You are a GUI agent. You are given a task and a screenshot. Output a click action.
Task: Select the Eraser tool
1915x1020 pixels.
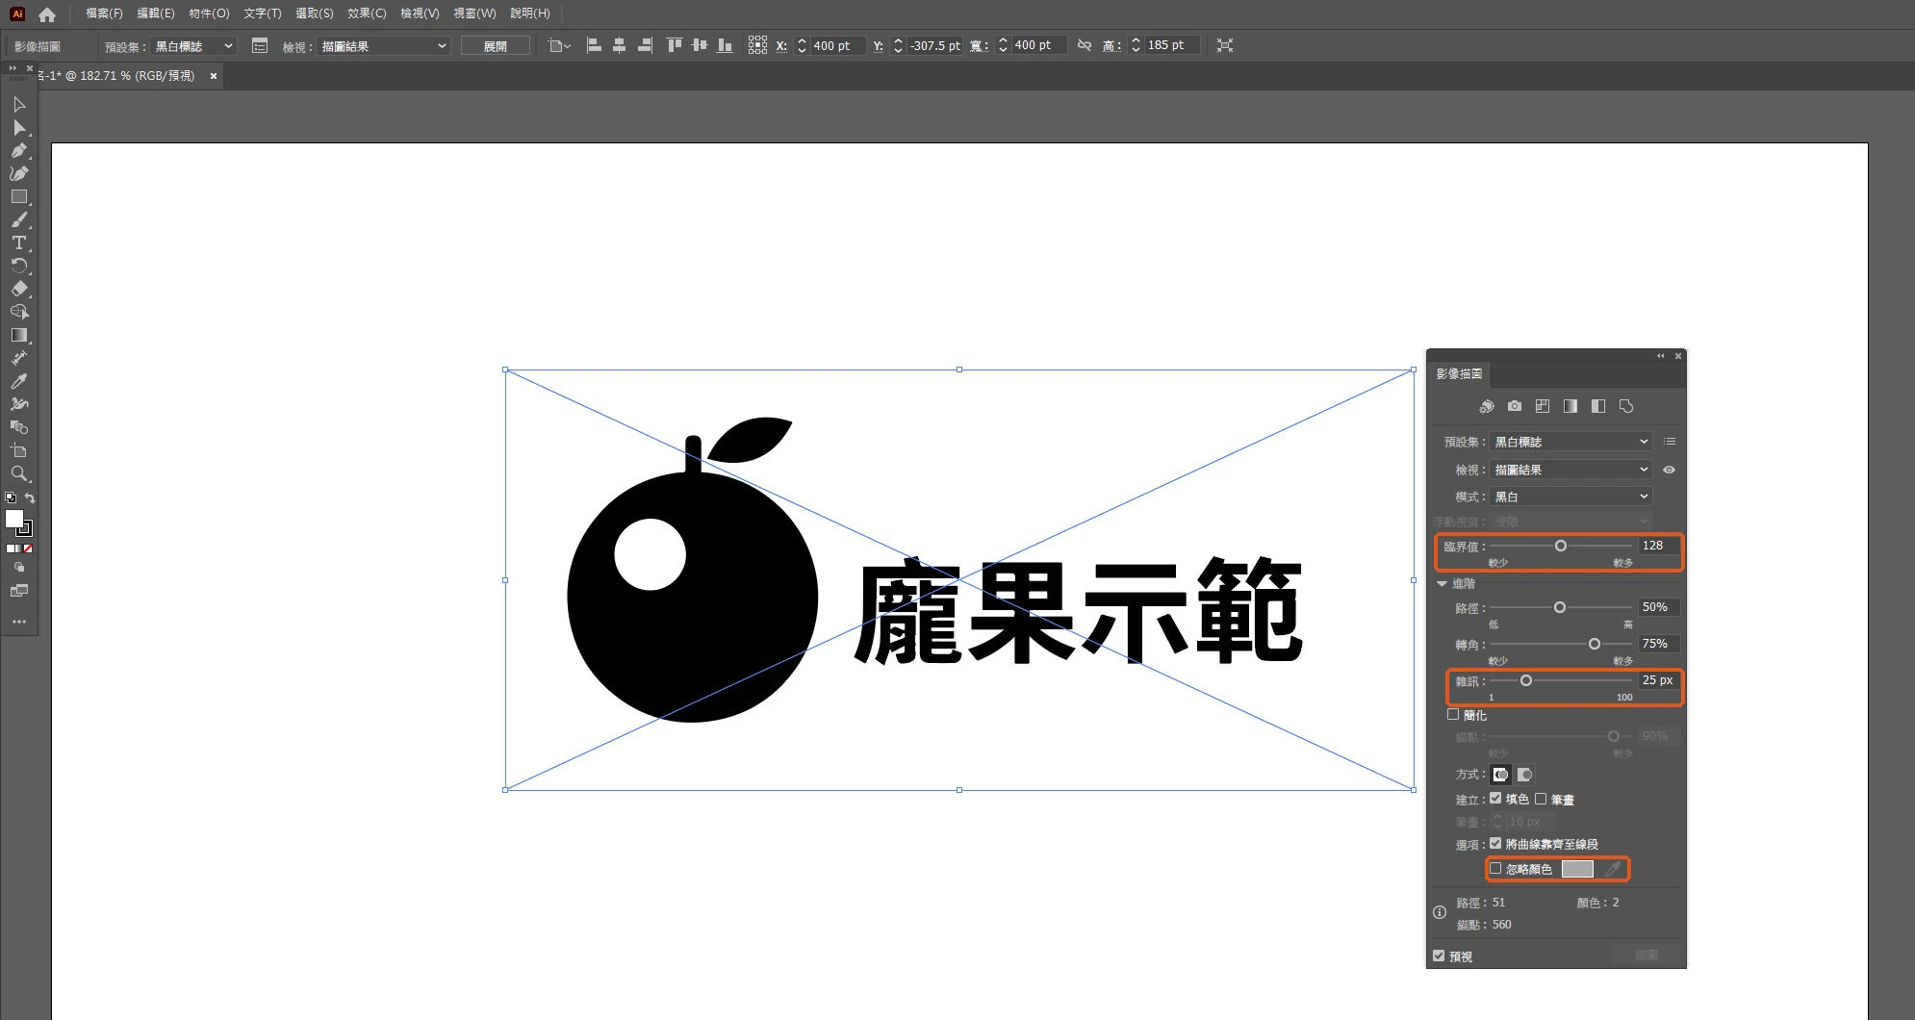pyautogui.click(x=19, y=289)
